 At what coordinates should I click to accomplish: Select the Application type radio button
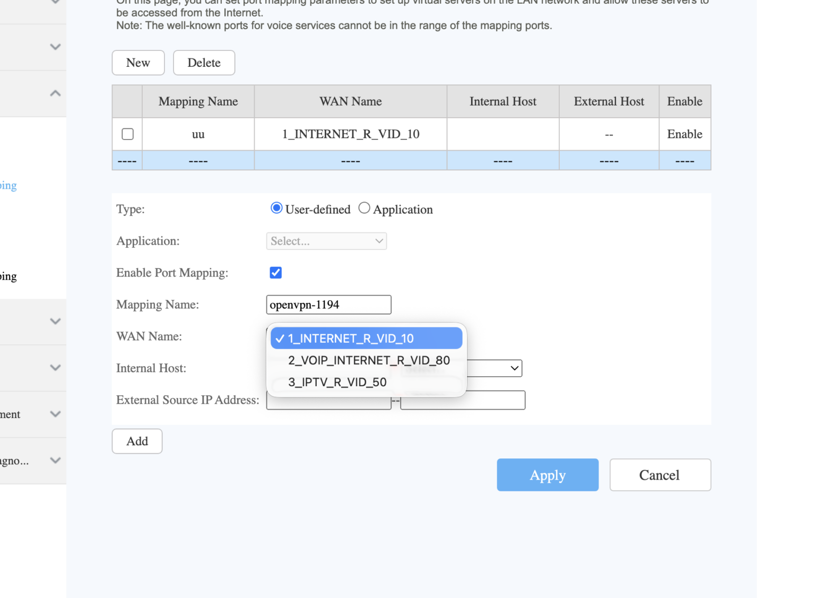[x=364, y=207]
